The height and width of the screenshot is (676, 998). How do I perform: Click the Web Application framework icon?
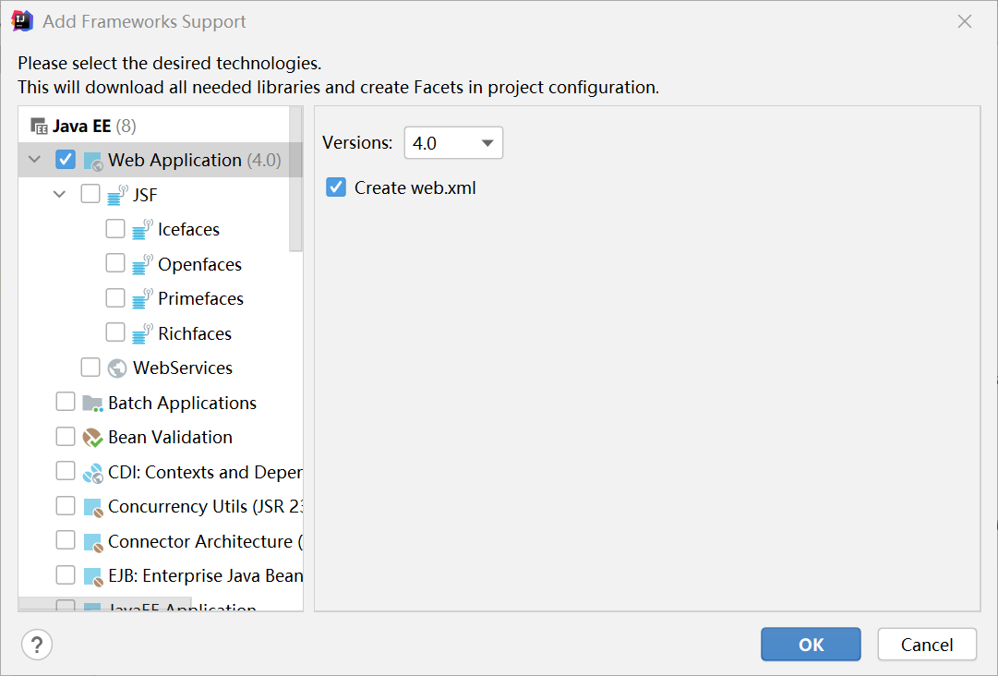pyautogui.click(x=92, y=161)
